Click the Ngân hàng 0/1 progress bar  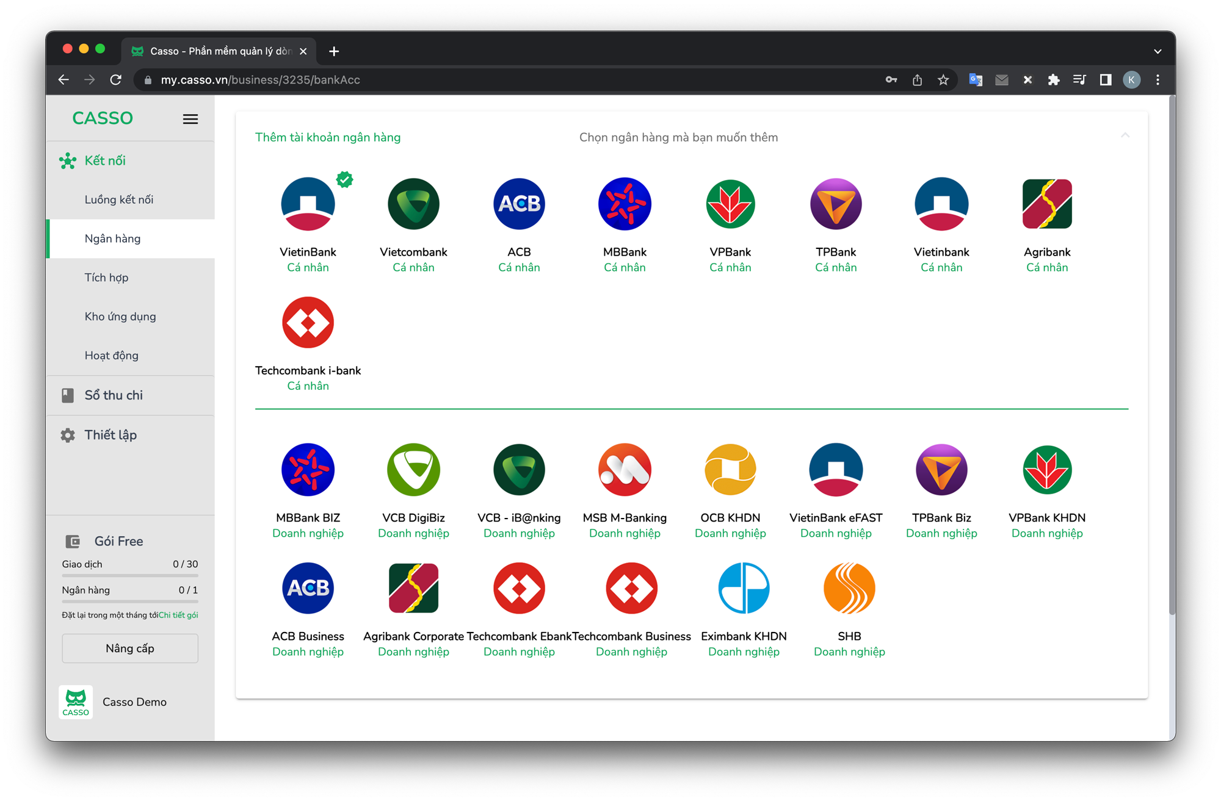point(130,601)
